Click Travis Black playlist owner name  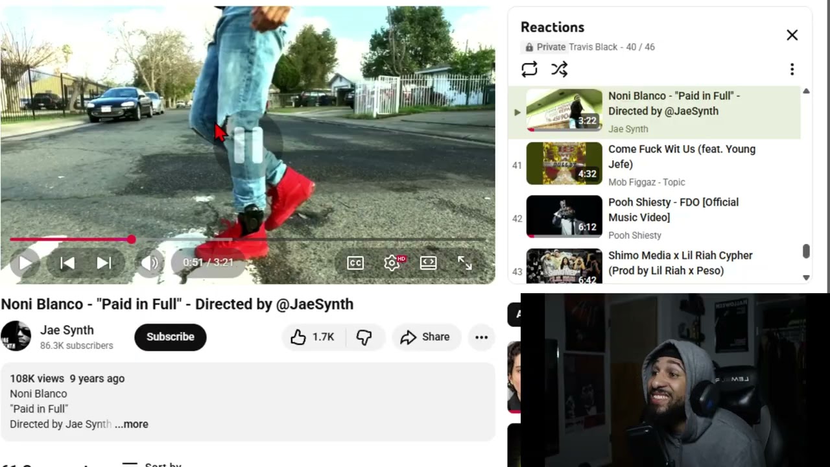pyautogui.click(x=593, y=47)
